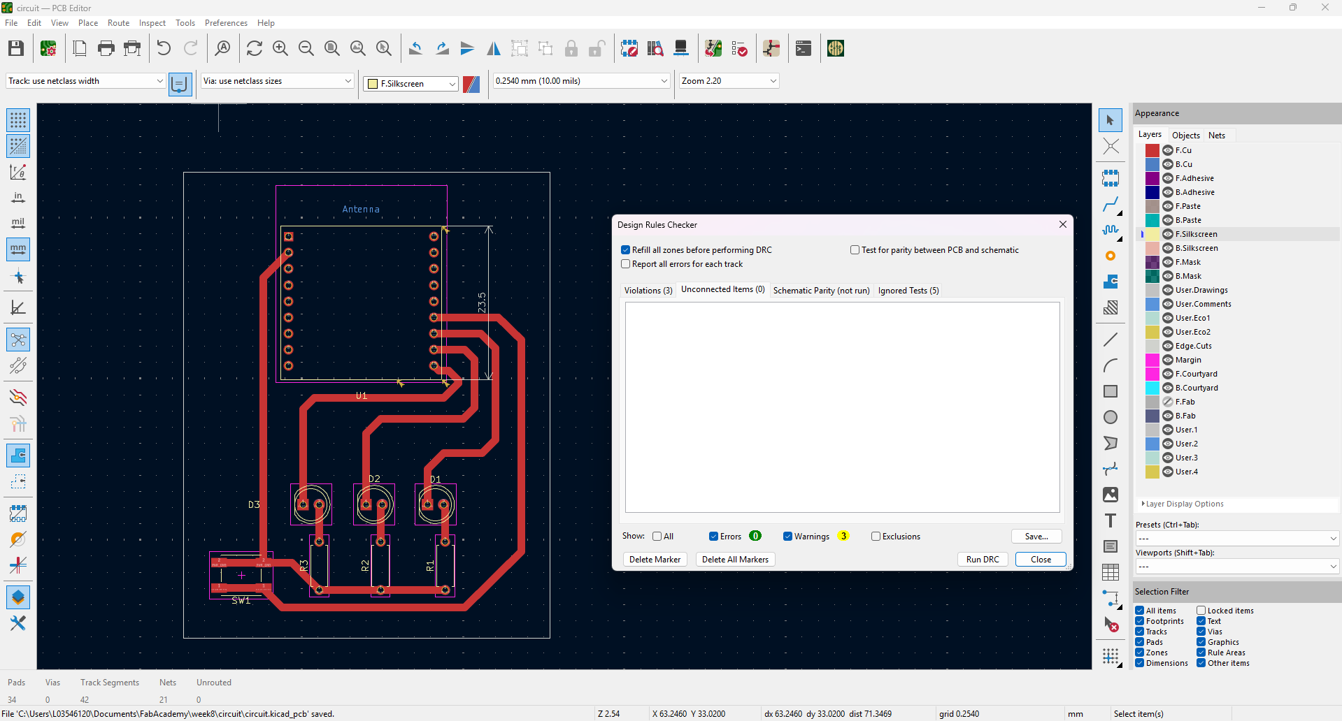The height and width of the screenshot is (721, 1342).
Task: Open the F.Silkscreen layer dropdown
Action: (411, 84)
